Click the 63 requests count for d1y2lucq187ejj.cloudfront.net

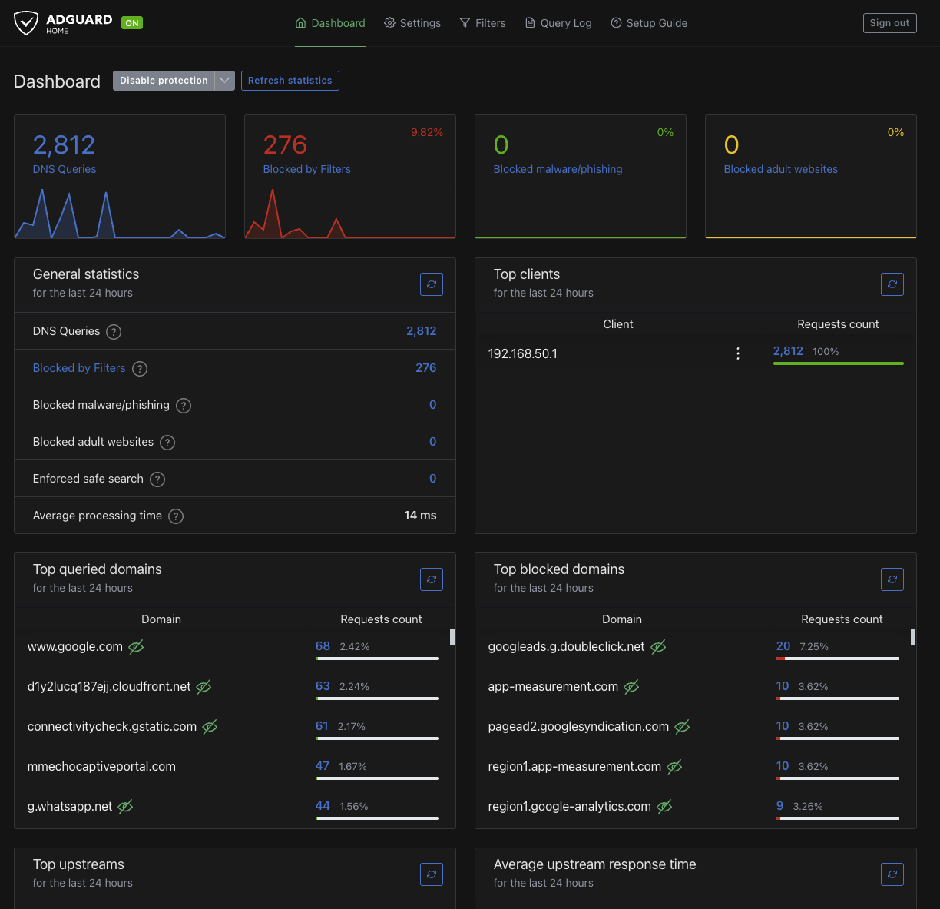click(x=323, y=686)
